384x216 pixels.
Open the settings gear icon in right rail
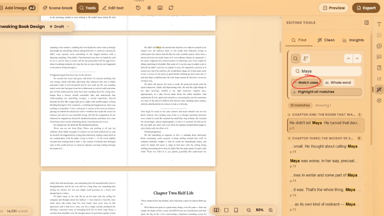point(379,100)
